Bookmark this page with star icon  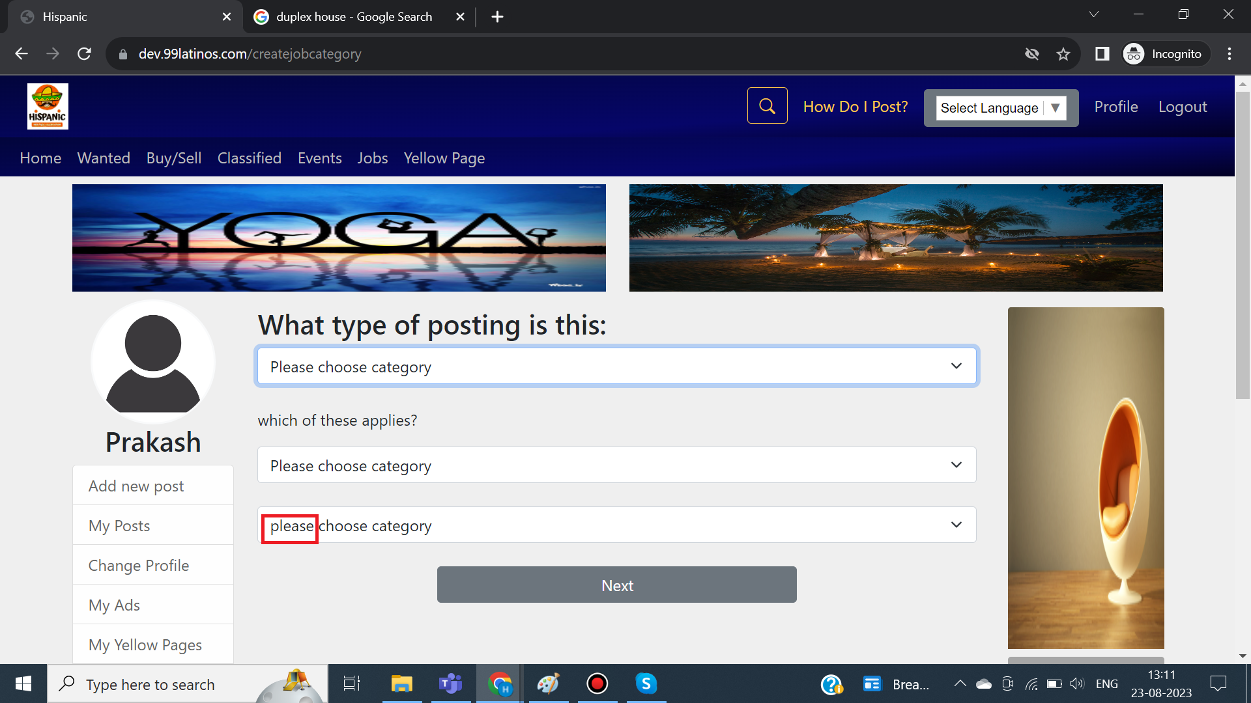[1063, 54]
